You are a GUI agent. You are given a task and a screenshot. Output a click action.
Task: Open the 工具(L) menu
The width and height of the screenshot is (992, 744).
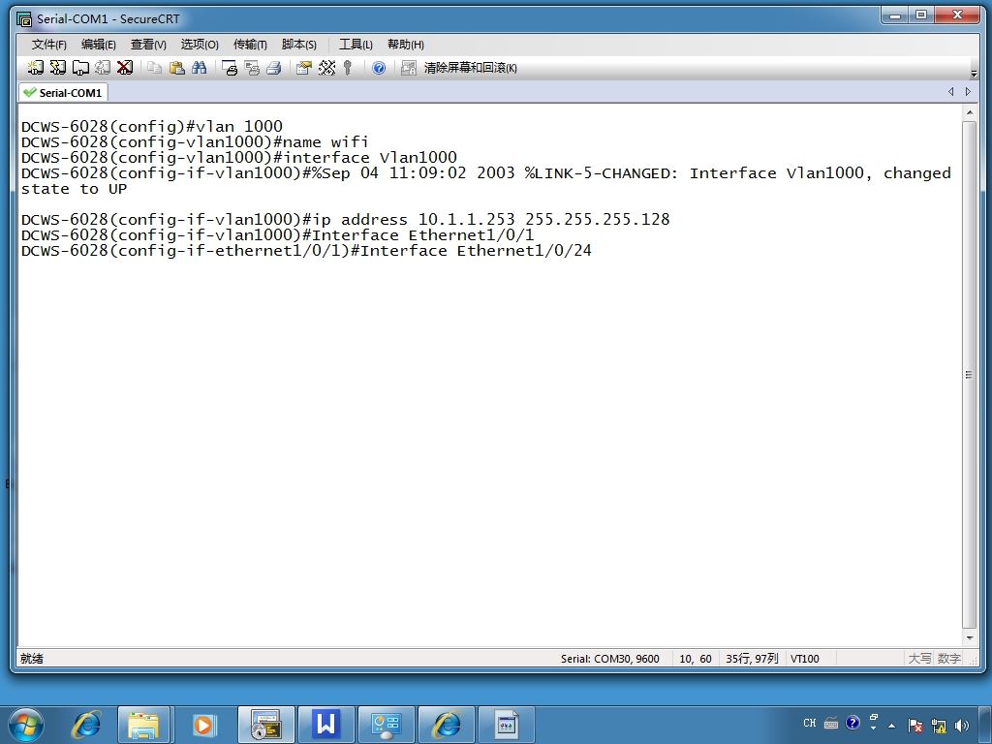point(356,45)
